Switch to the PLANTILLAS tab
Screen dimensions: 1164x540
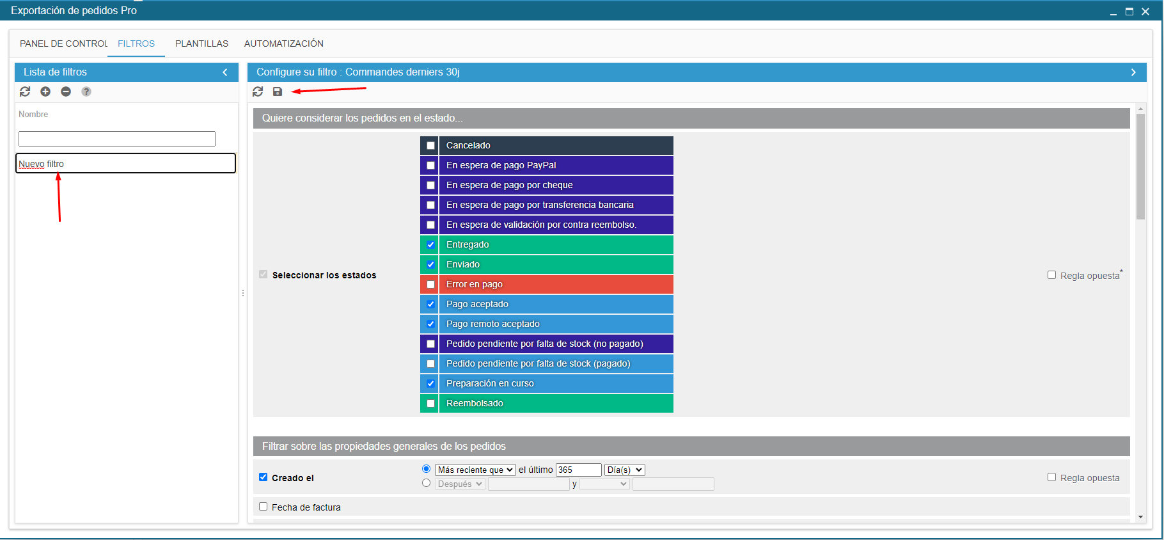[201, 44]
